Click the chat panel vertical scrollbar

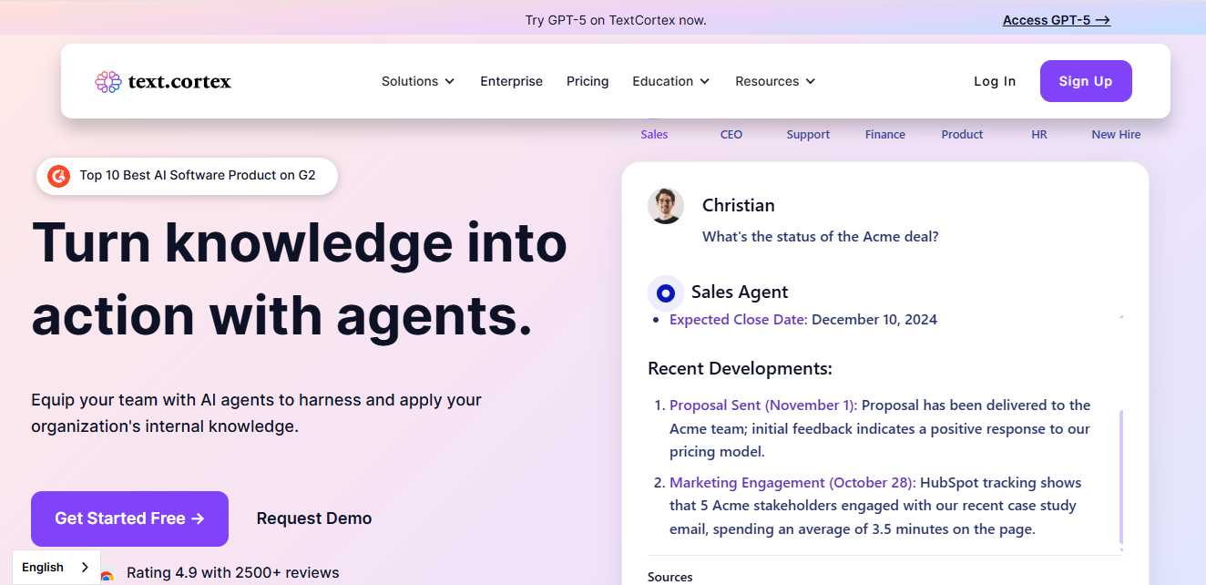point(1120,476)
